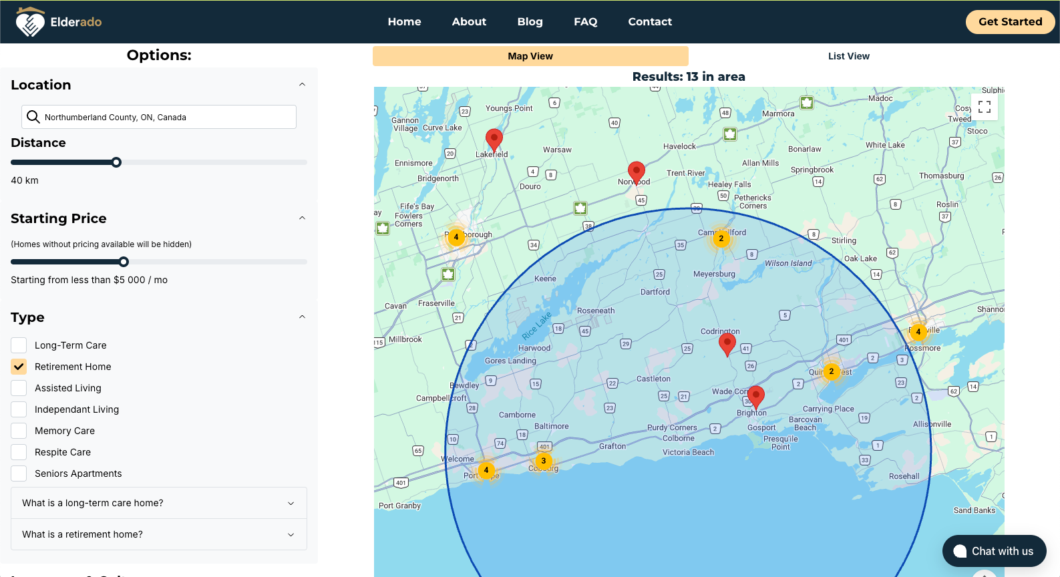Viewport: 1060px width, 577px height.
Task: Click the Rice Lake map label
Action: coord(537,325)
